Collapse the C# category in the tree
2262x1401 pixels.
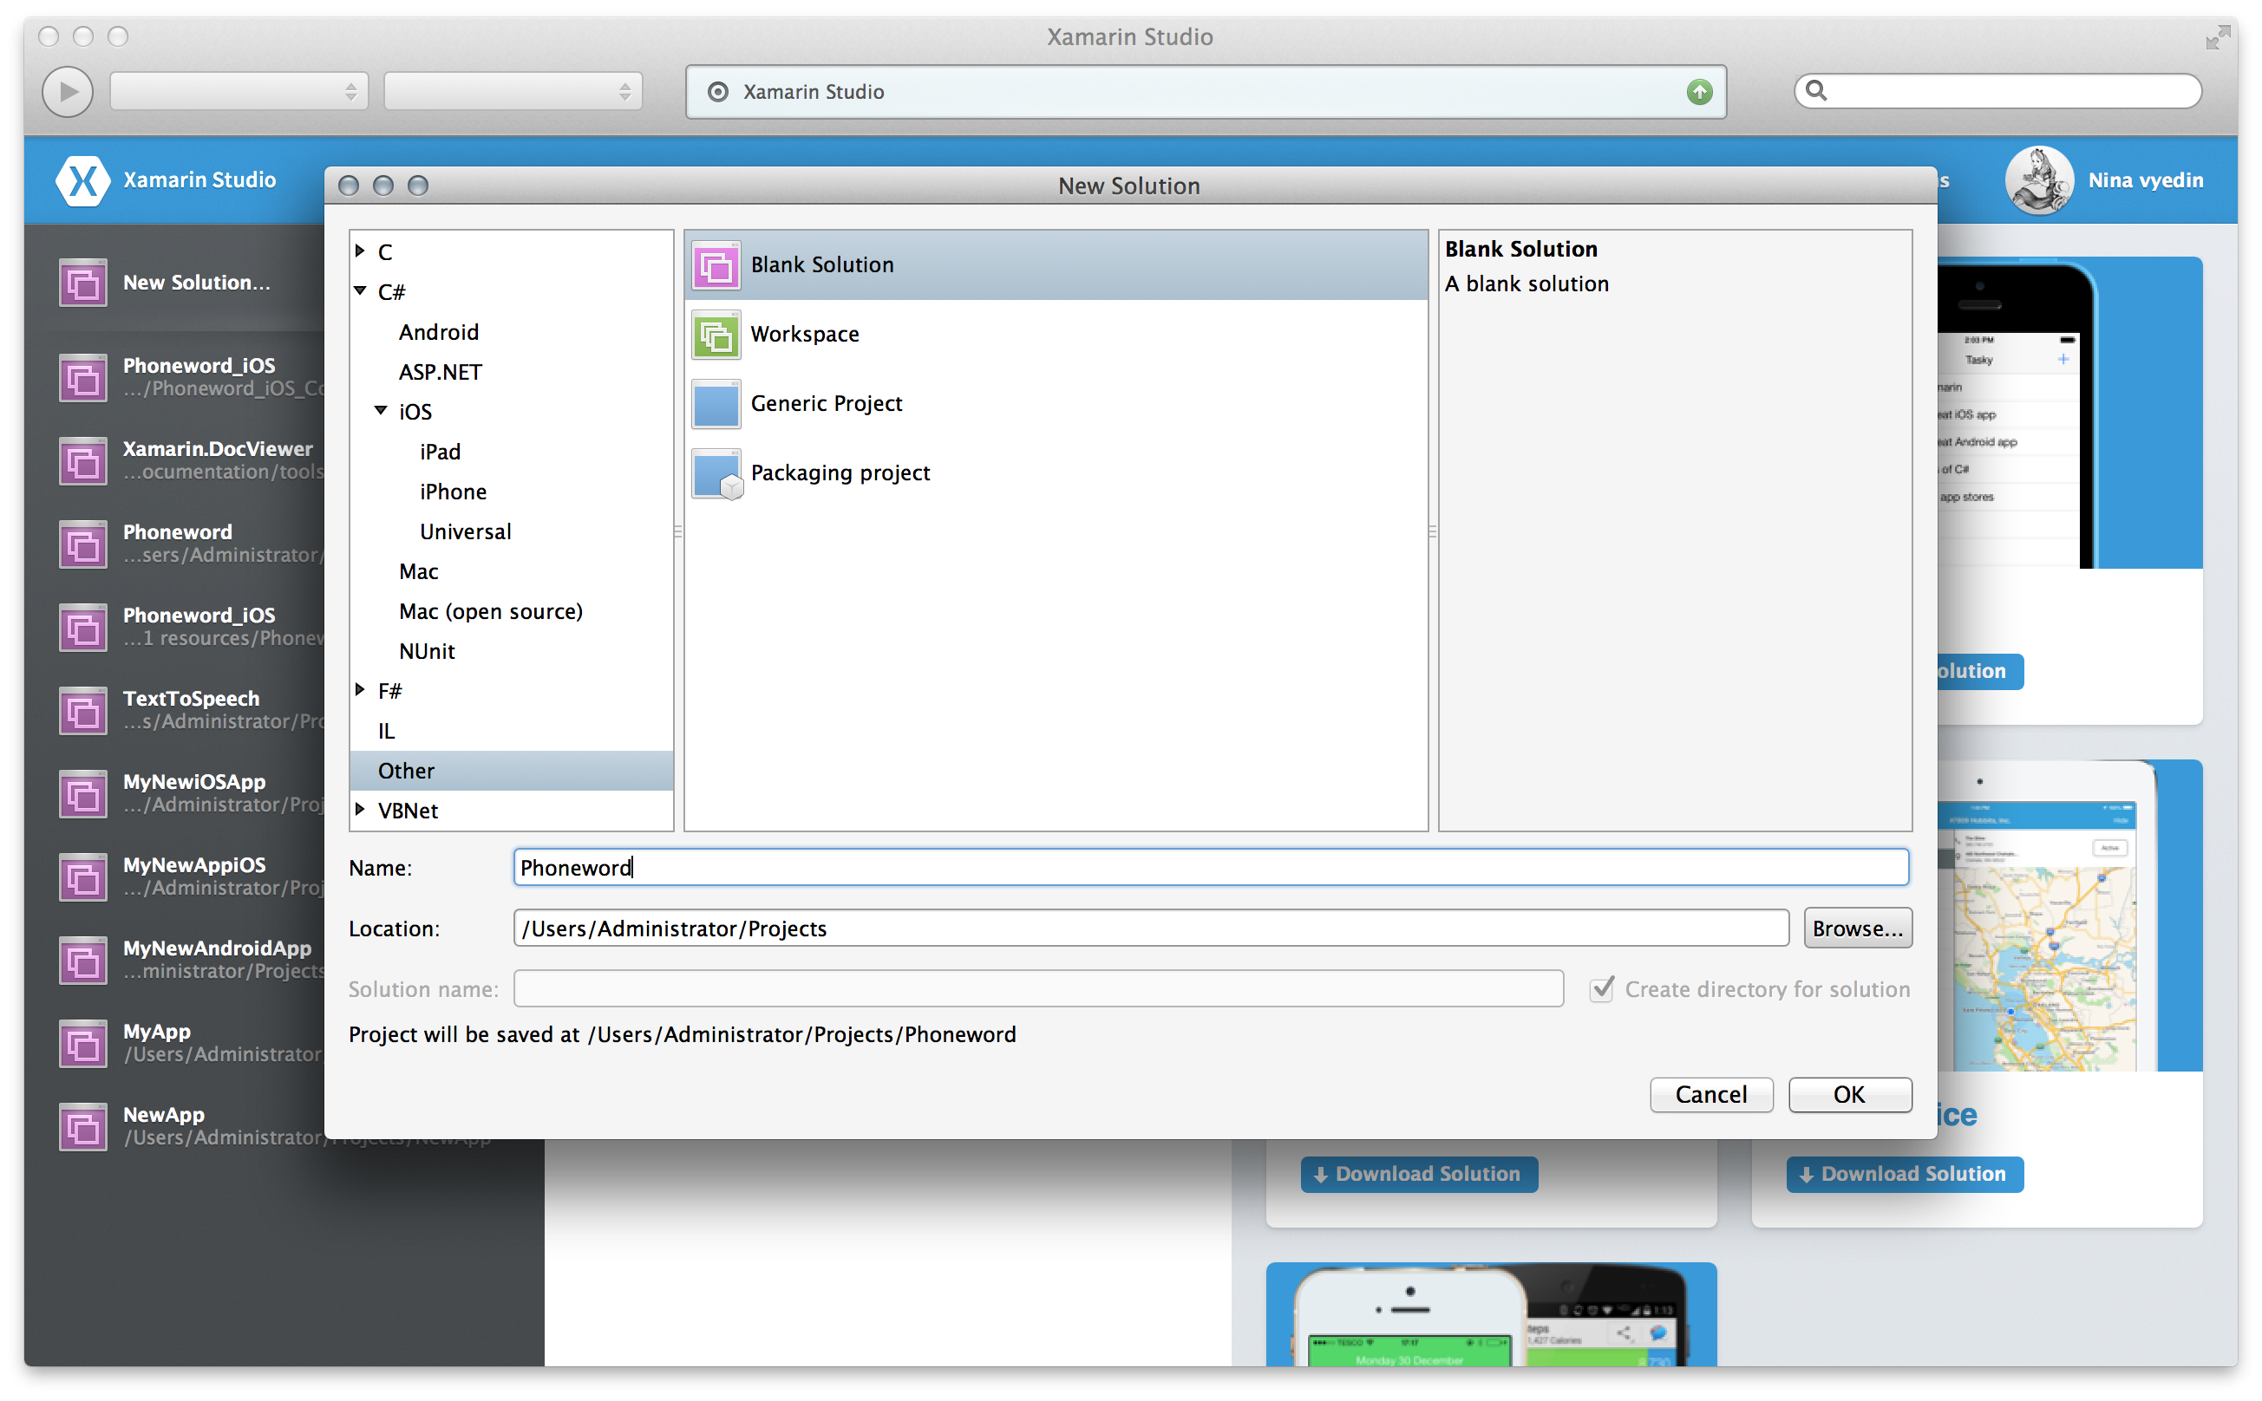pyautogui.click(x=361, y=291)
